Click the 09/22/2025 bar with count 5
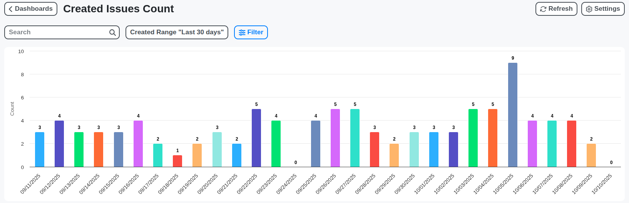This screenshot has height=203, width=629. point(256,138)
